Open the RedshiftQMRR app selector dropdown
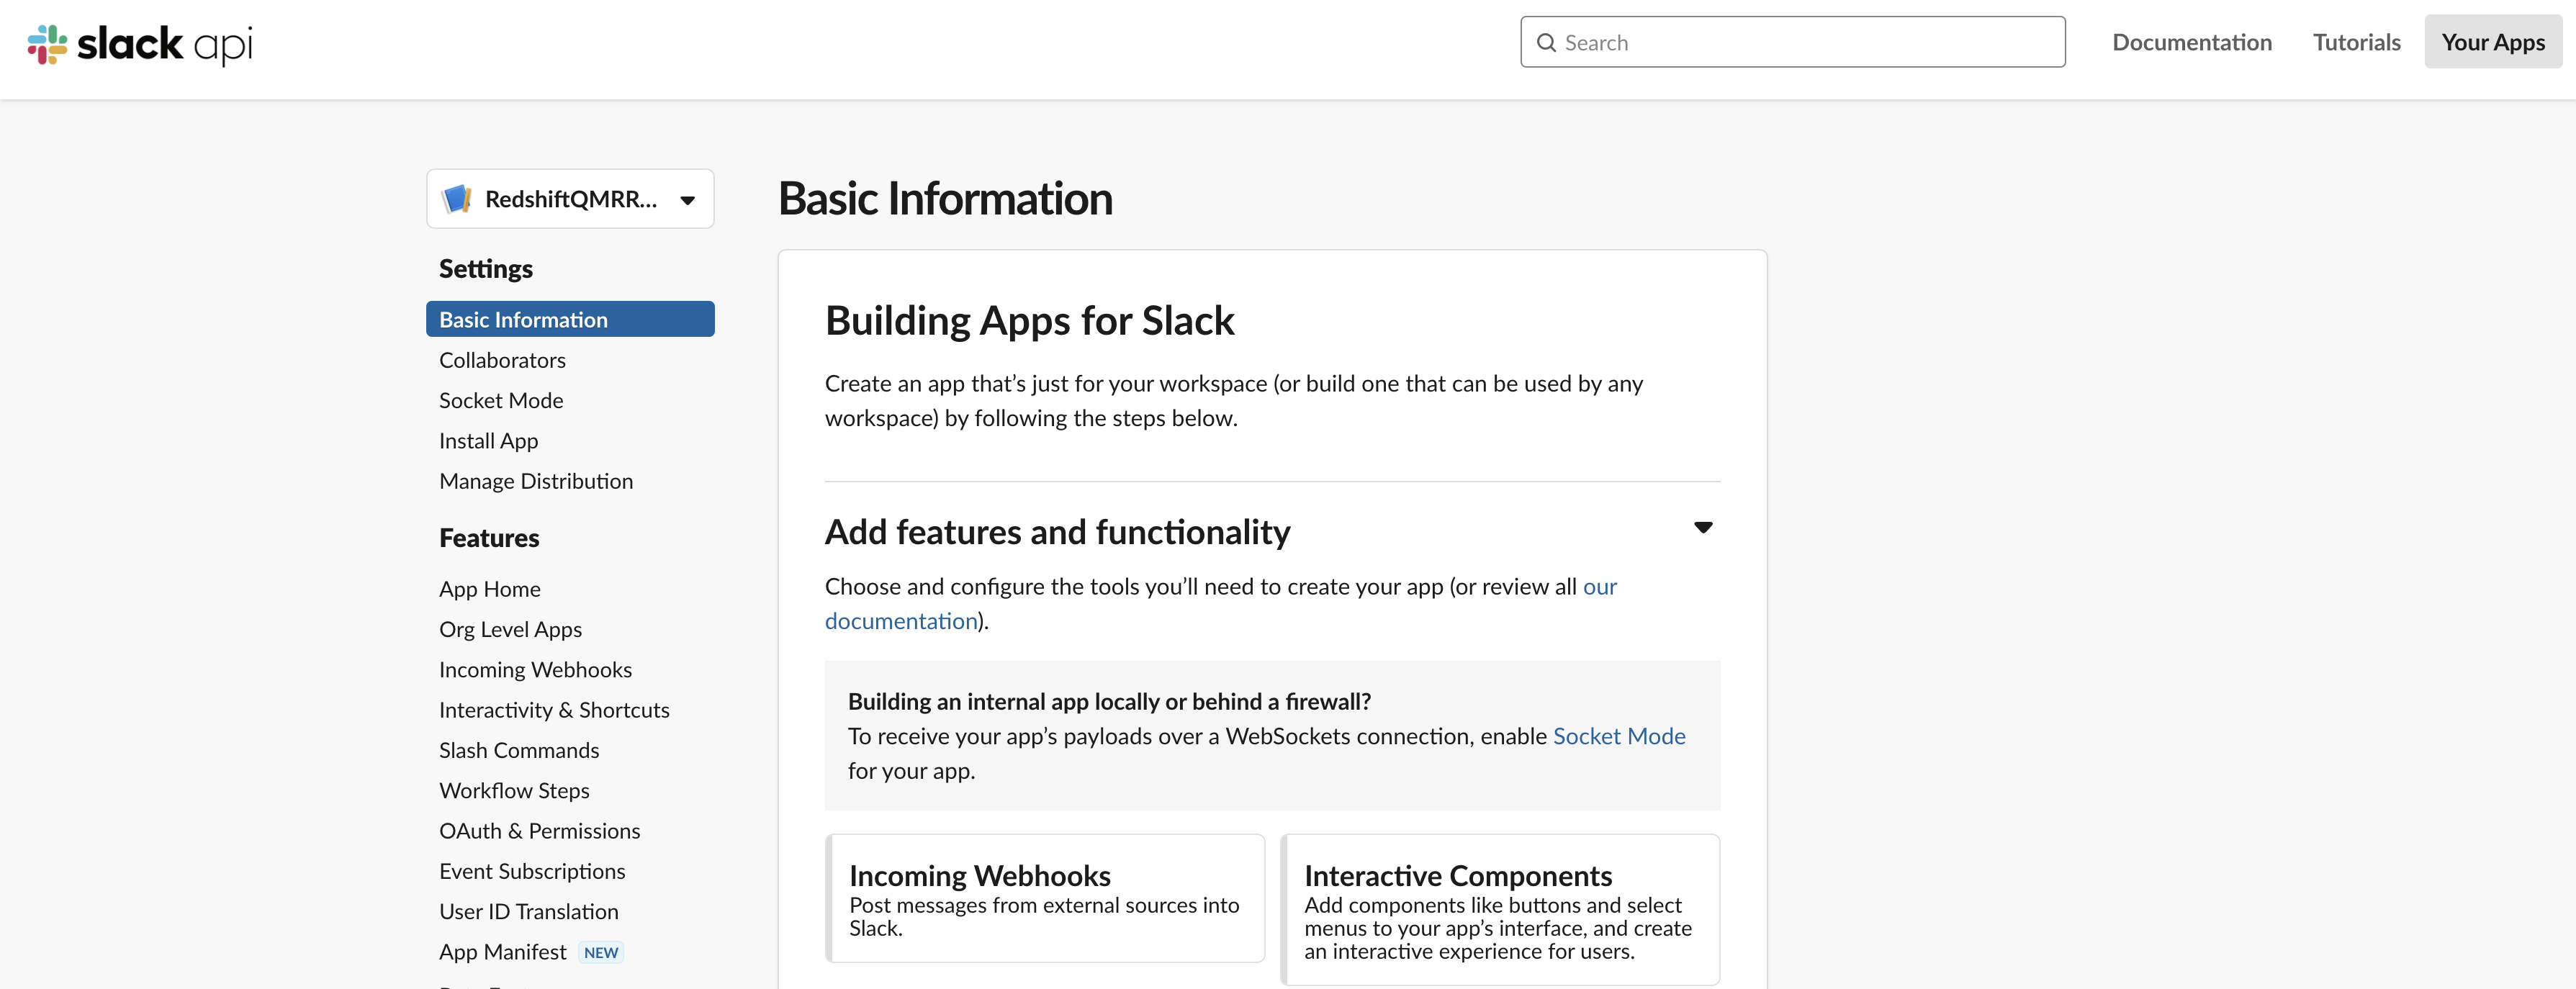This screenshot has height=989, width=2576. tap(687, 200)
